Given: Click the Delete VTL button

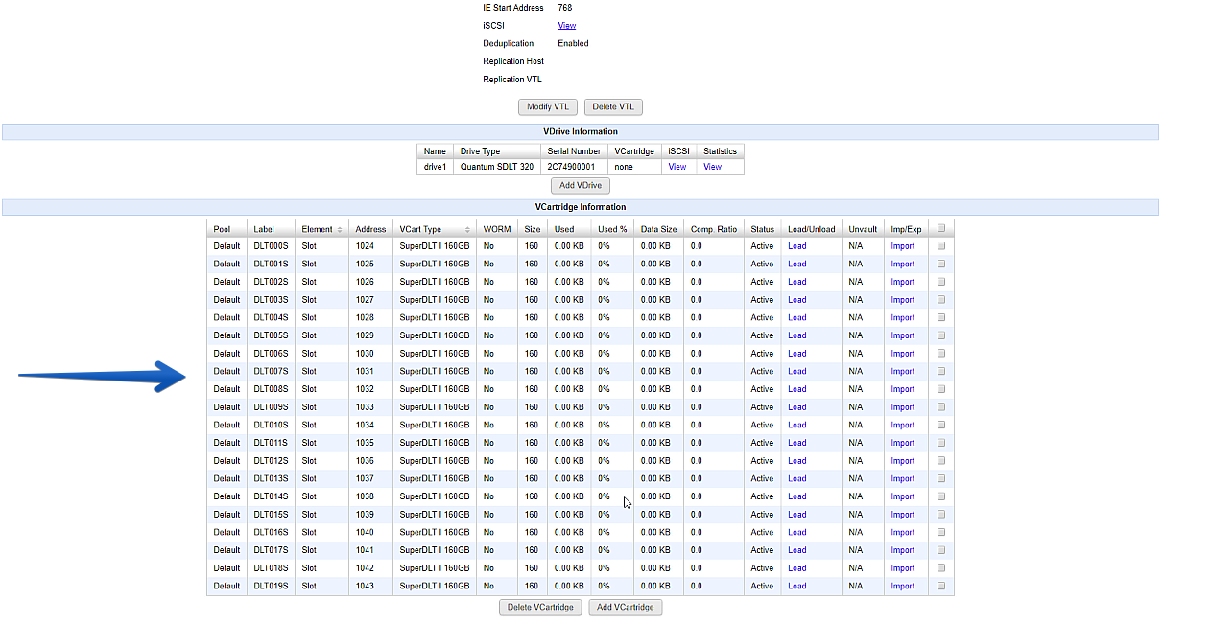Looking at the screenshot, I should coord(613,106).
